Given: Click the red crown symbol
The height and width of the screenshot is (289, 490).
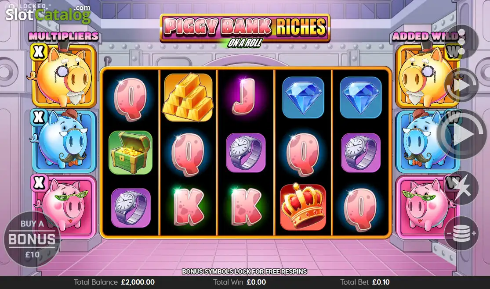Looking at the screenshot, I should (x=303, y=207).
